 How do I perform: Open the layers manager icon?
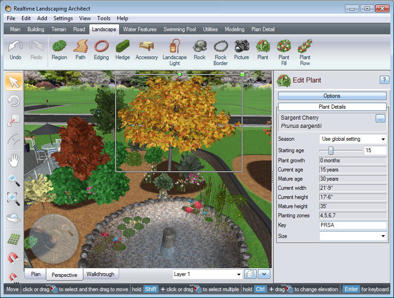point(250,274)
